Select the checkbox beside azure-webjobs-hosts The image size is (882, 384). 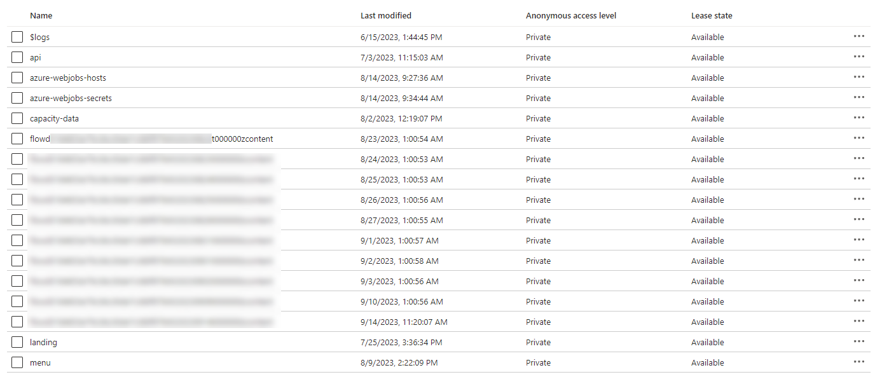pos(17,78)
